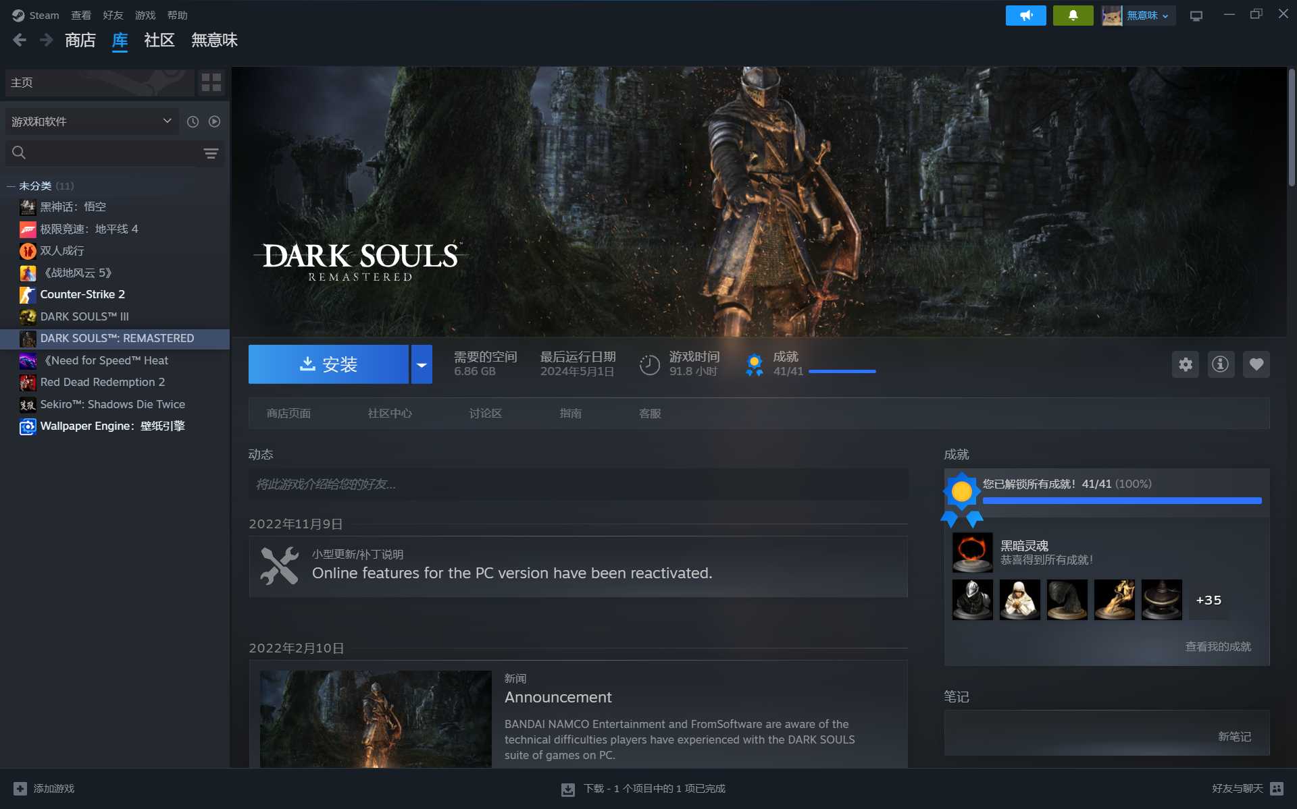Viewport: 1297px width, 809px height.
Task: Select Sekiro: Shadows Die Twice in library
Action: (x=112, y=404)
